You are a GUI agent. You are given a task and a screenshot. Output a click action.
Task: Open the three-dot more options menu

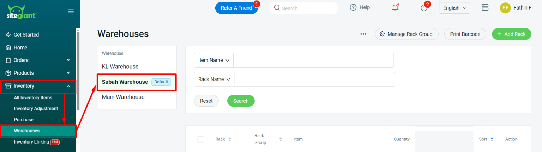click(x=363, y=34)
